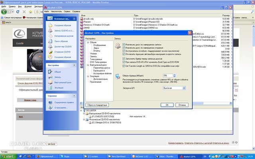
Task: Open the KSU author link
Action: [21, 116]
